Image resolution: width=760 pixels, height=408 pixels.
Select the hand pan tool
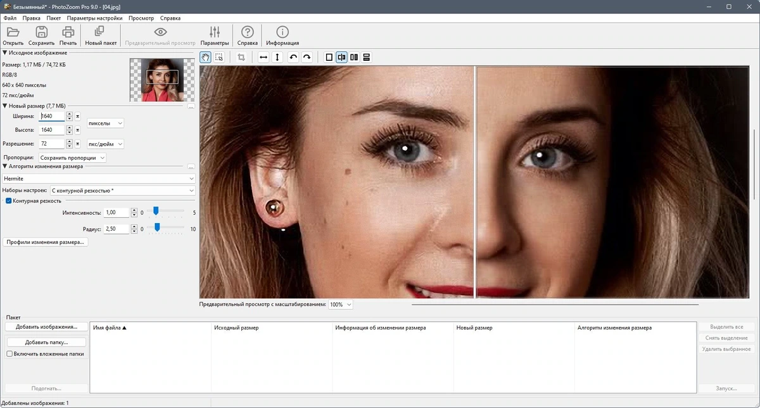coord(205,57)
